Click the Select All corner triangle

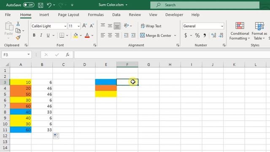coord(7,65)
